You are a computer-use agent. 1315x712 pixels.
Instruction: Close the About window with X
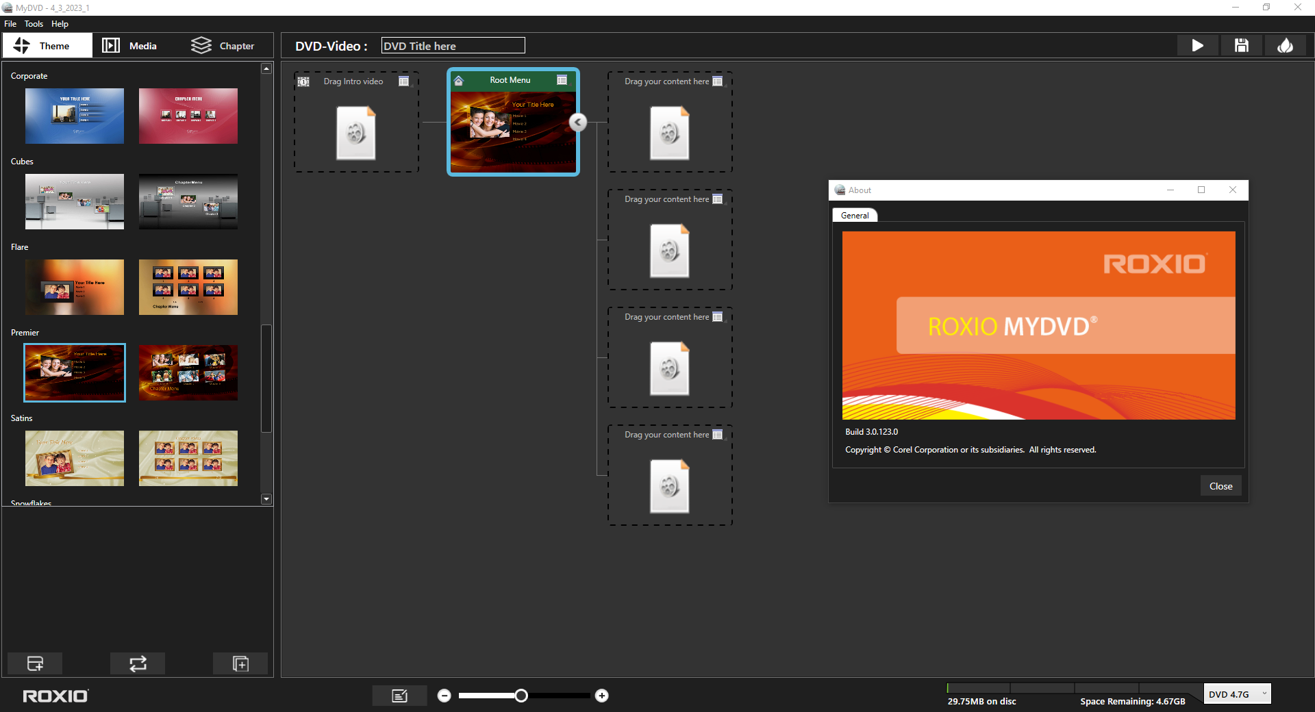tap(1233, 190)
